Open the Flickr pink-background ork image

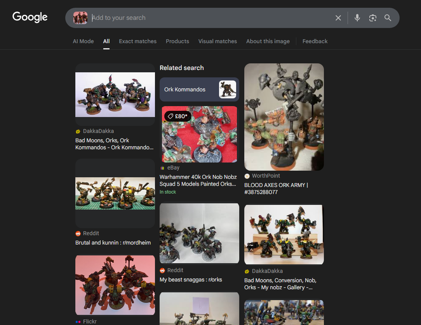pyautogui.click(x=115, y=285)
